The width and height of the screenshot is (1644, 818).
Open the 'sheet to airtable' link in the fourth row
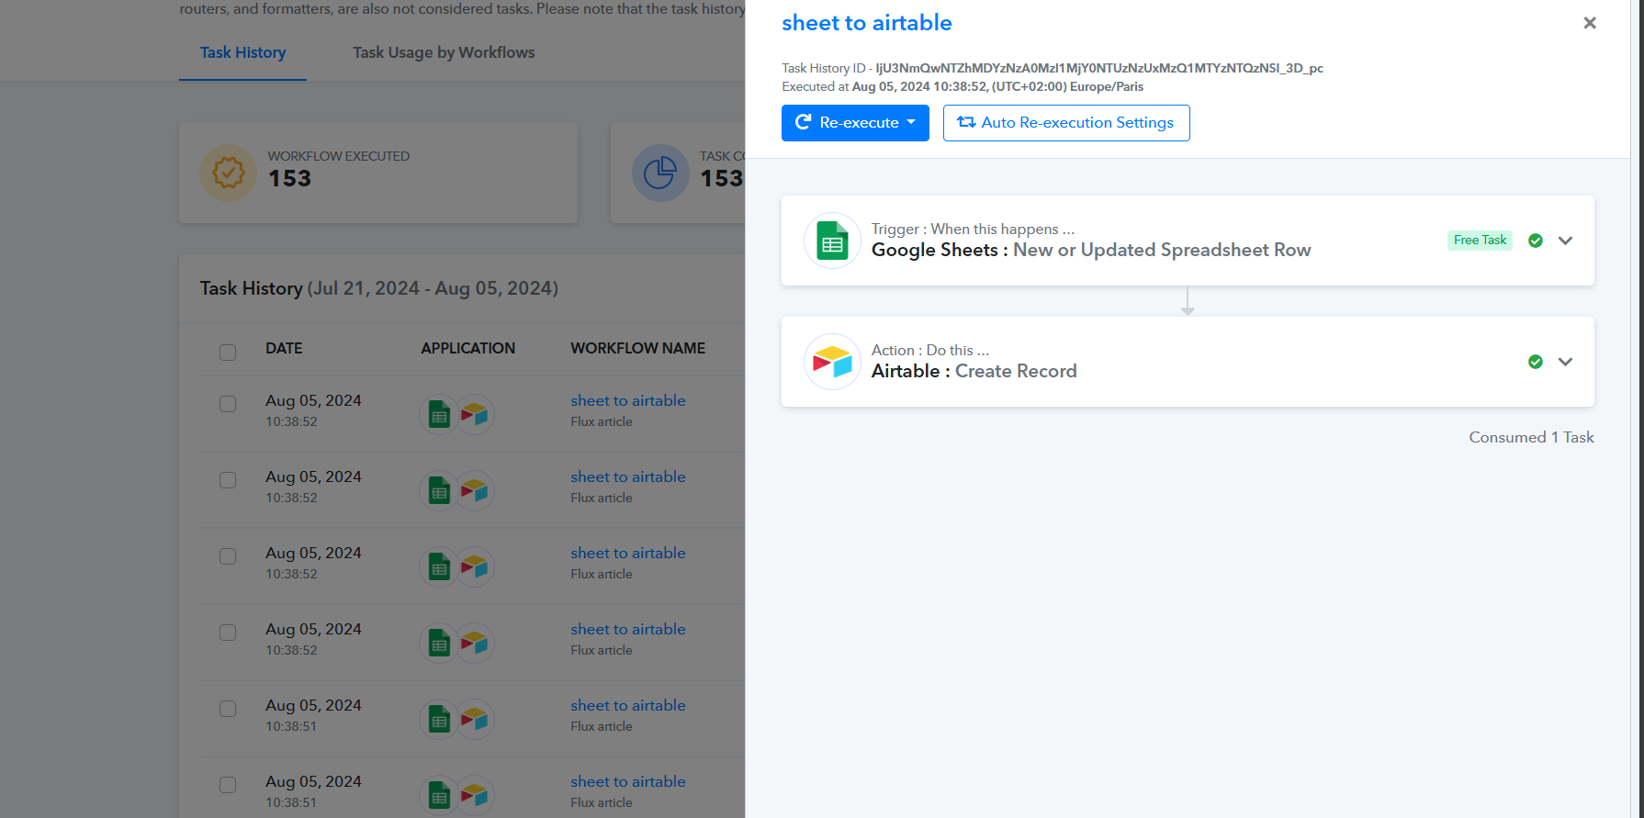coord(628,629)
